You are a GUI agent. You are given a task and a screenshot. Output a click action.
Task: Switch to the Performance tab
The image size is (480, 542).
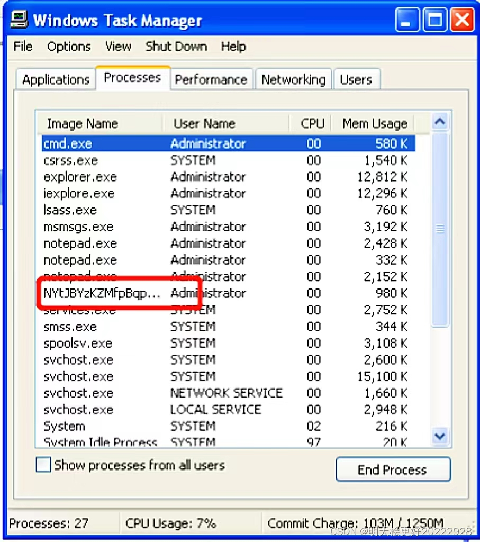click(x=211, y=79)
